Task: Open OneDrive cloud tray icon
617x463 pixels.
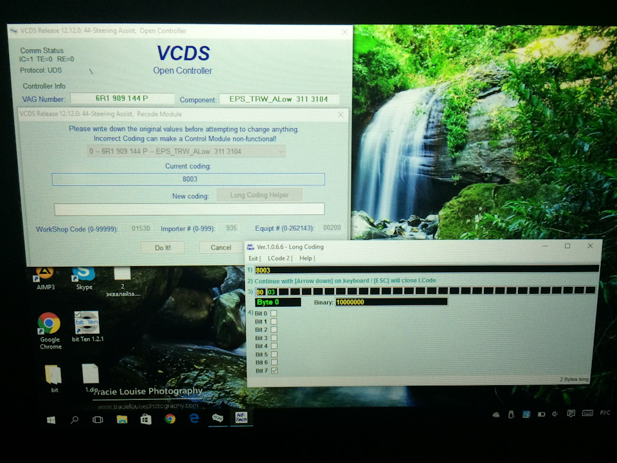Action: 496,415
